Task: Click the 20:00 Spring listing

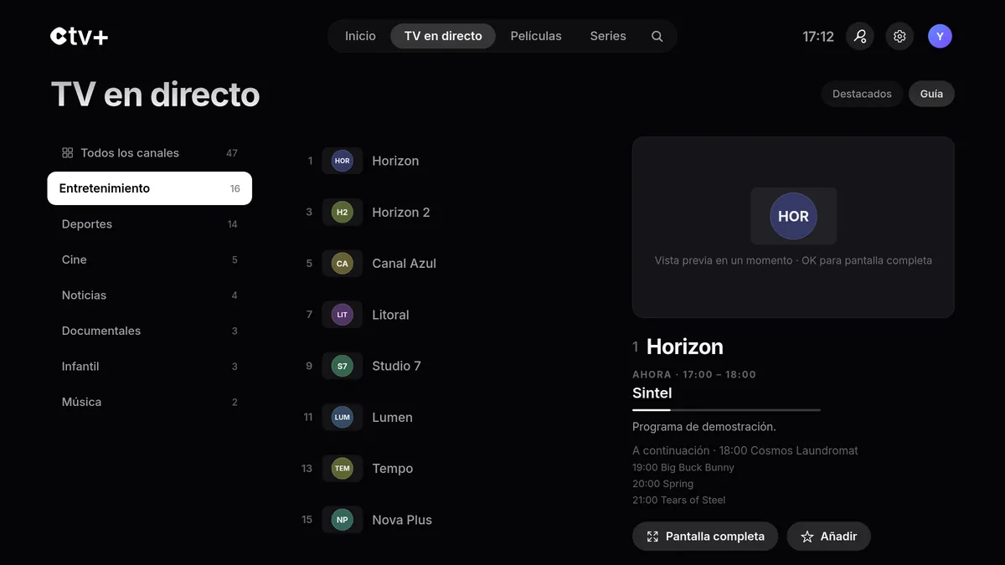Action: (x=663, y=484)
